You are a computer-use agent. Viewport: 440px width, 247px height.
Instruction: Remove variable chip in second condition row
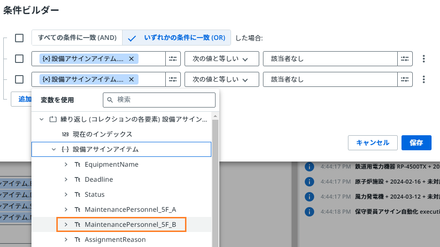(x=131, y=79)
